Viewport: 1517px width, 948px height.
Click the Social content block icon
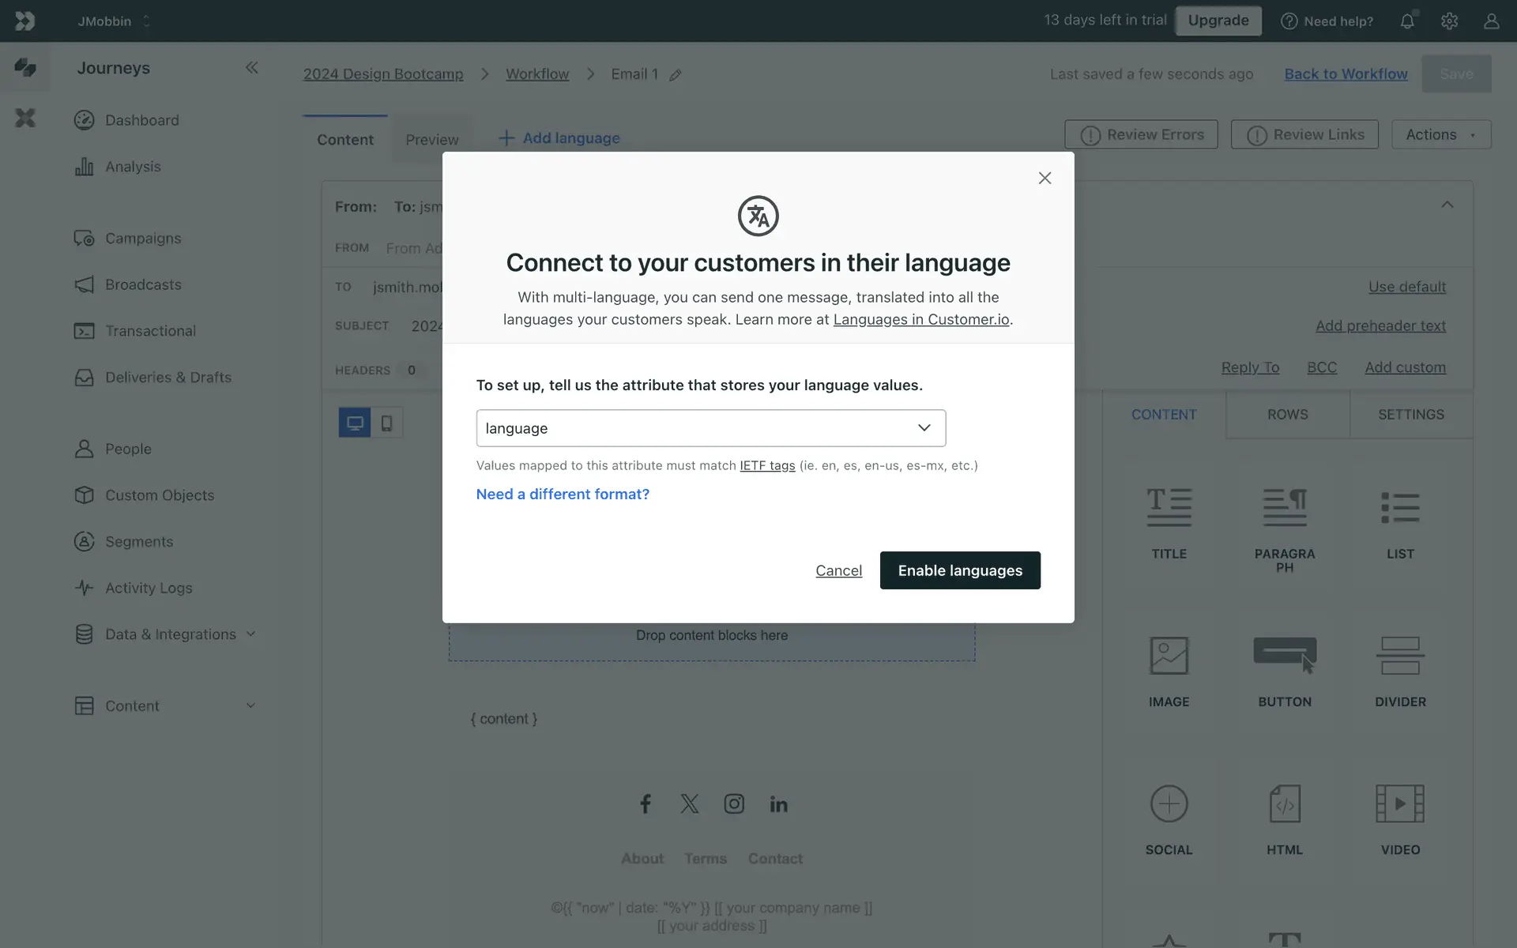coord(1169,804)
